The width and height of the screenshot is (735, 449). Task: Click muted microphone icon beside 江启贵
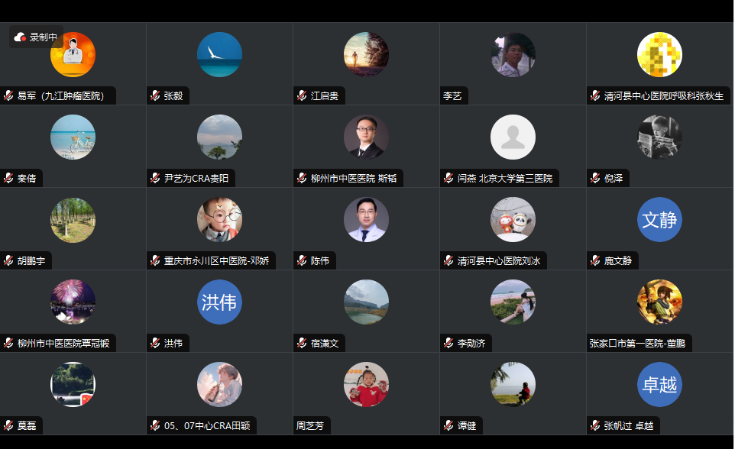(x=302, y=96)
